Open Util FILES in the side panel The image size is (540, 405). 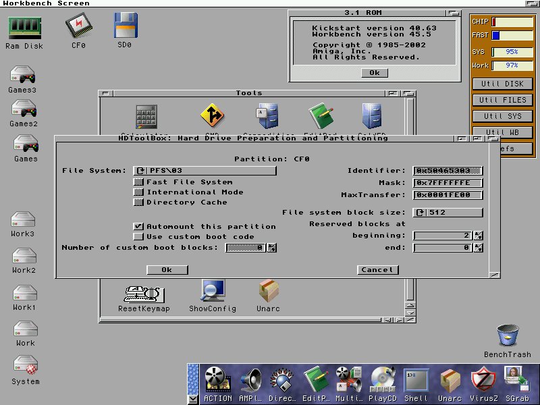point(502,100)
